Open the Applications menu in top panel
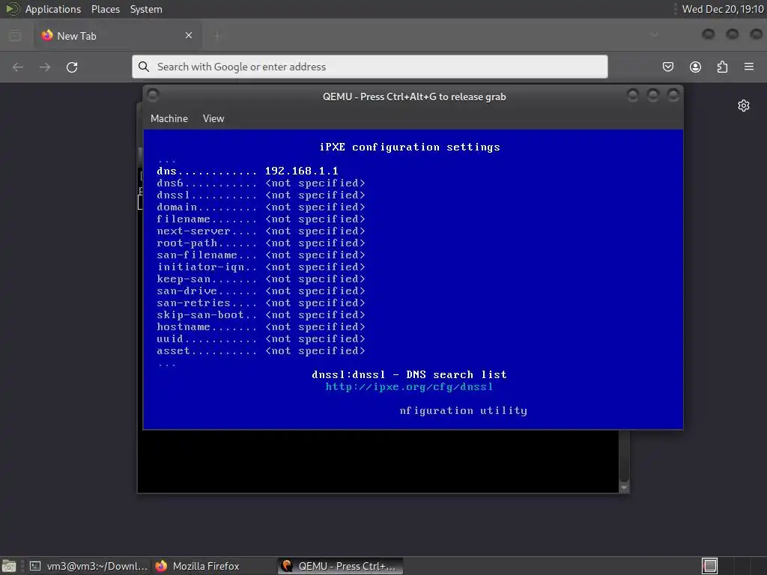 [x=53, y=9]
